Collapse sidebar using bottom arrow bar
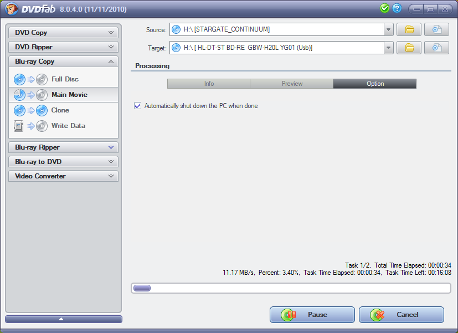 point(63,319)
